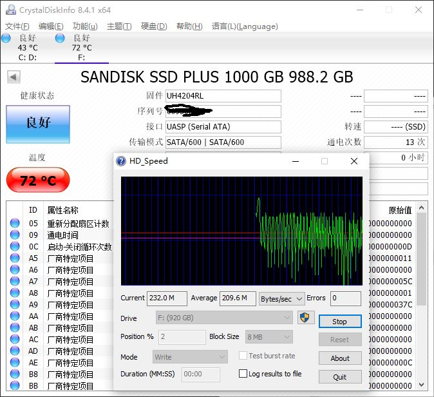This screenshot has width=434, height=397.
Task: Minimize the HD_Speed window
Action: (296, 161)
